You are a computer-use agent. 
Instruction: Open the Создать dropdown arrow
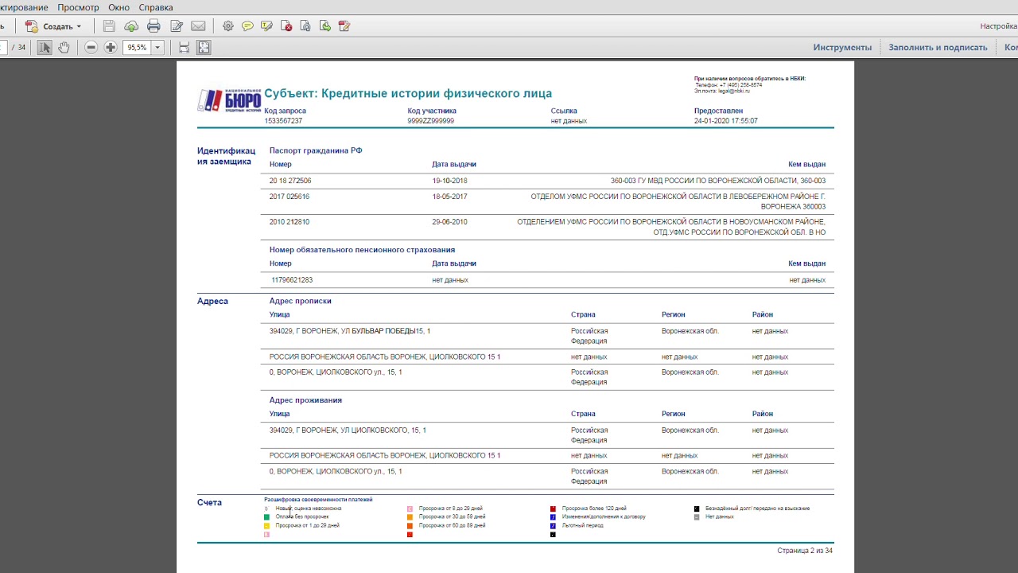(x=79, y=26)
